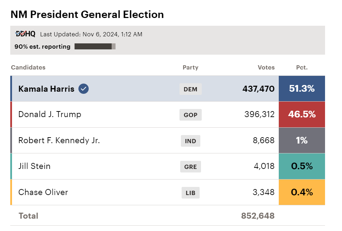Viewport: 342px width, 231px height.
Task: Click the DDHQ logo icon
Action: click(25, 34)
